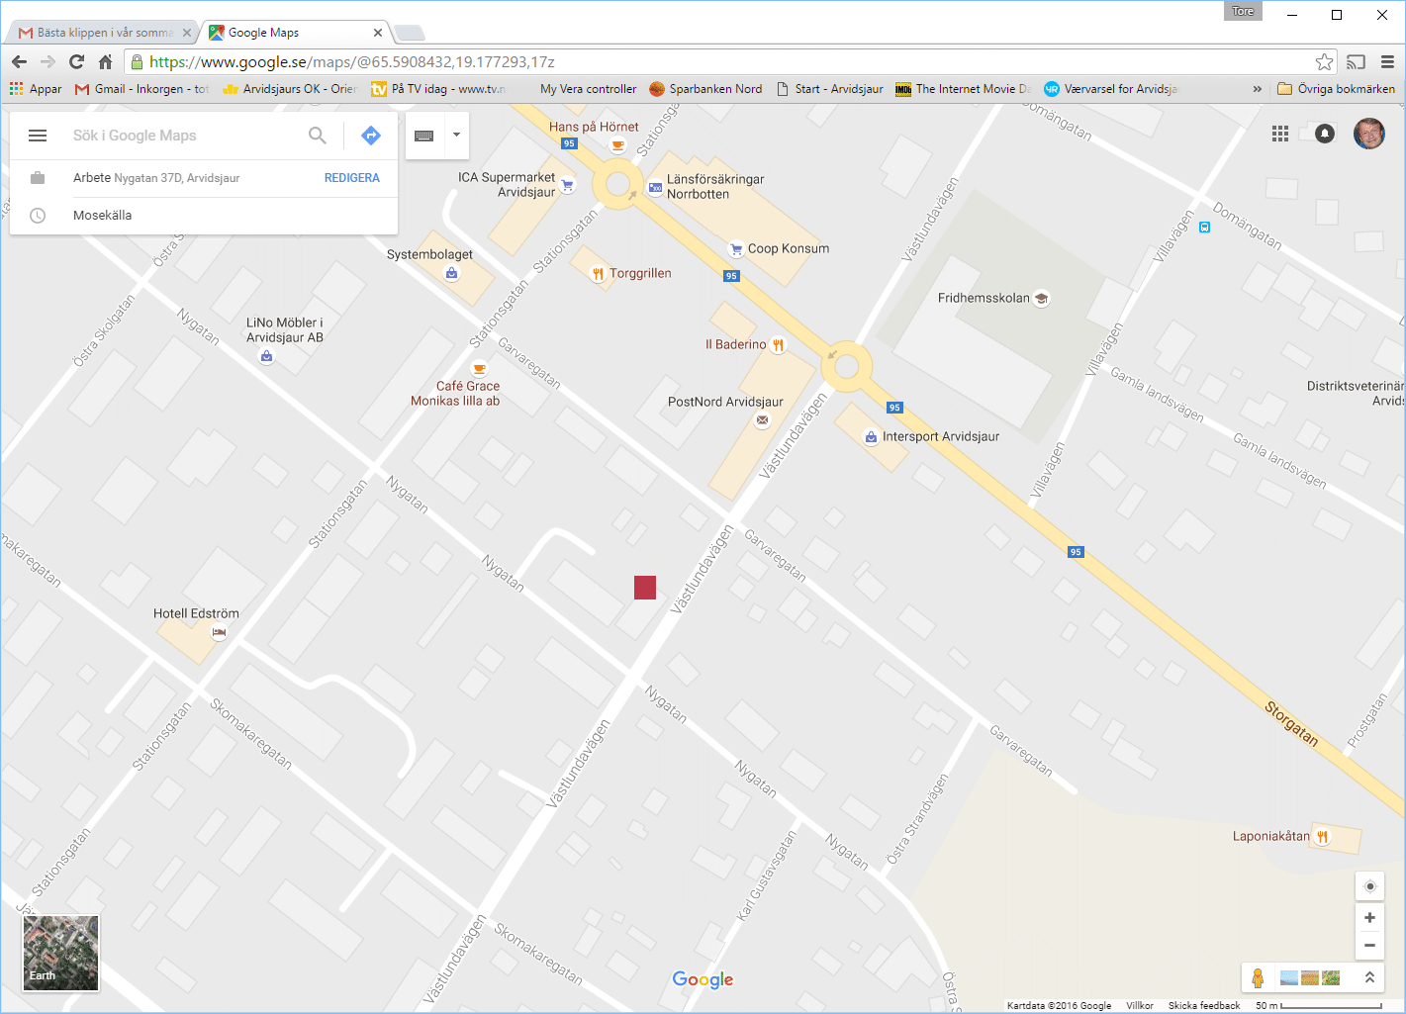Click Skicka feedback link
This screenshot has height=1014, width=1406.
click(1204, 1005)
